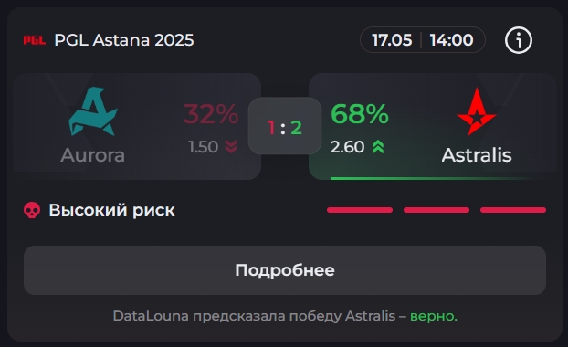Click the 1 : 2 match score
Viewport: 568px width, 347px height.
(285, 128)
